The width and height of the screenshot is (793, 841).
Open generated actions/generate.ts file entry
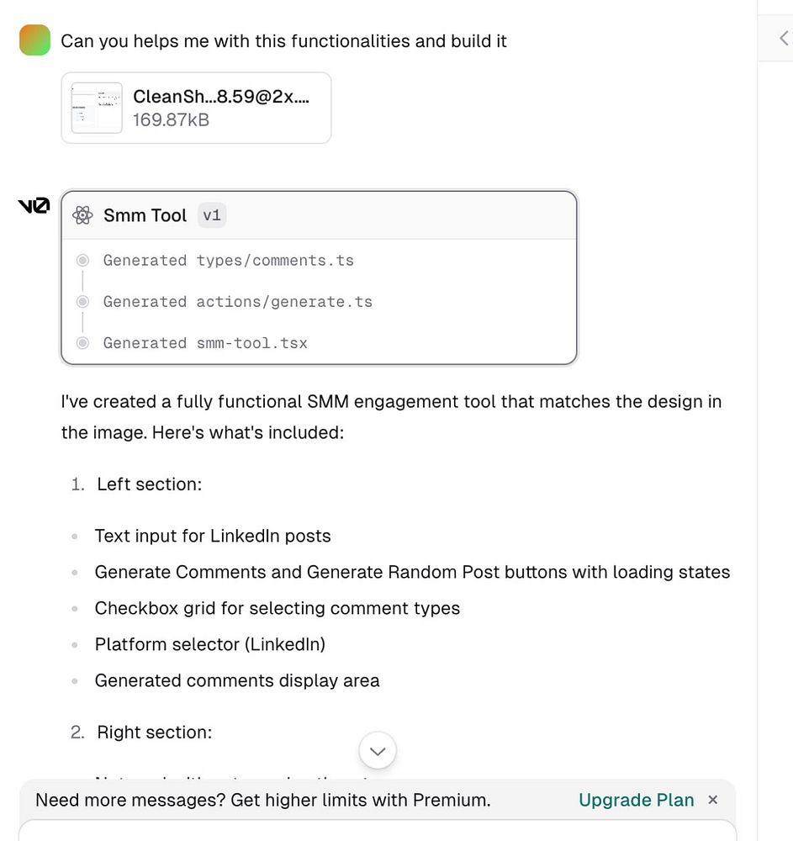pyautogui.click(x=237, y=302)
